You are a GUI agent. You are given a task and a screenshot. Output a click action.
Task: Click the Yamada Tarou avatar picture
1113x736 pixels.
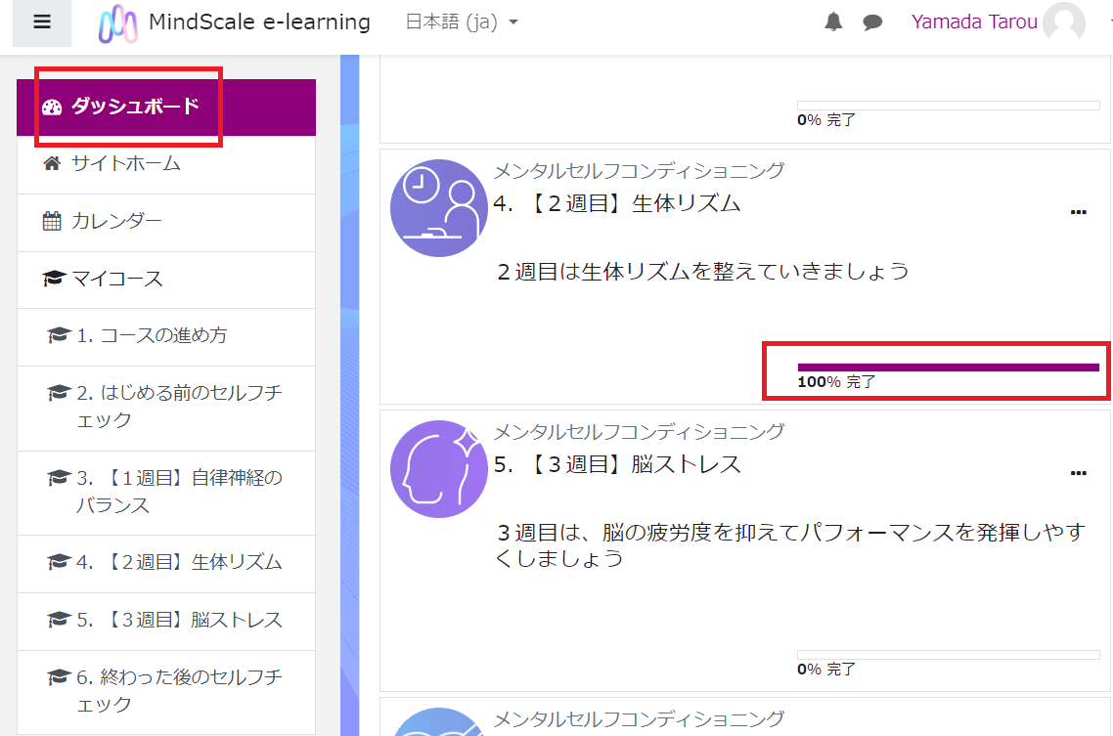click(x=1064, y=22)
